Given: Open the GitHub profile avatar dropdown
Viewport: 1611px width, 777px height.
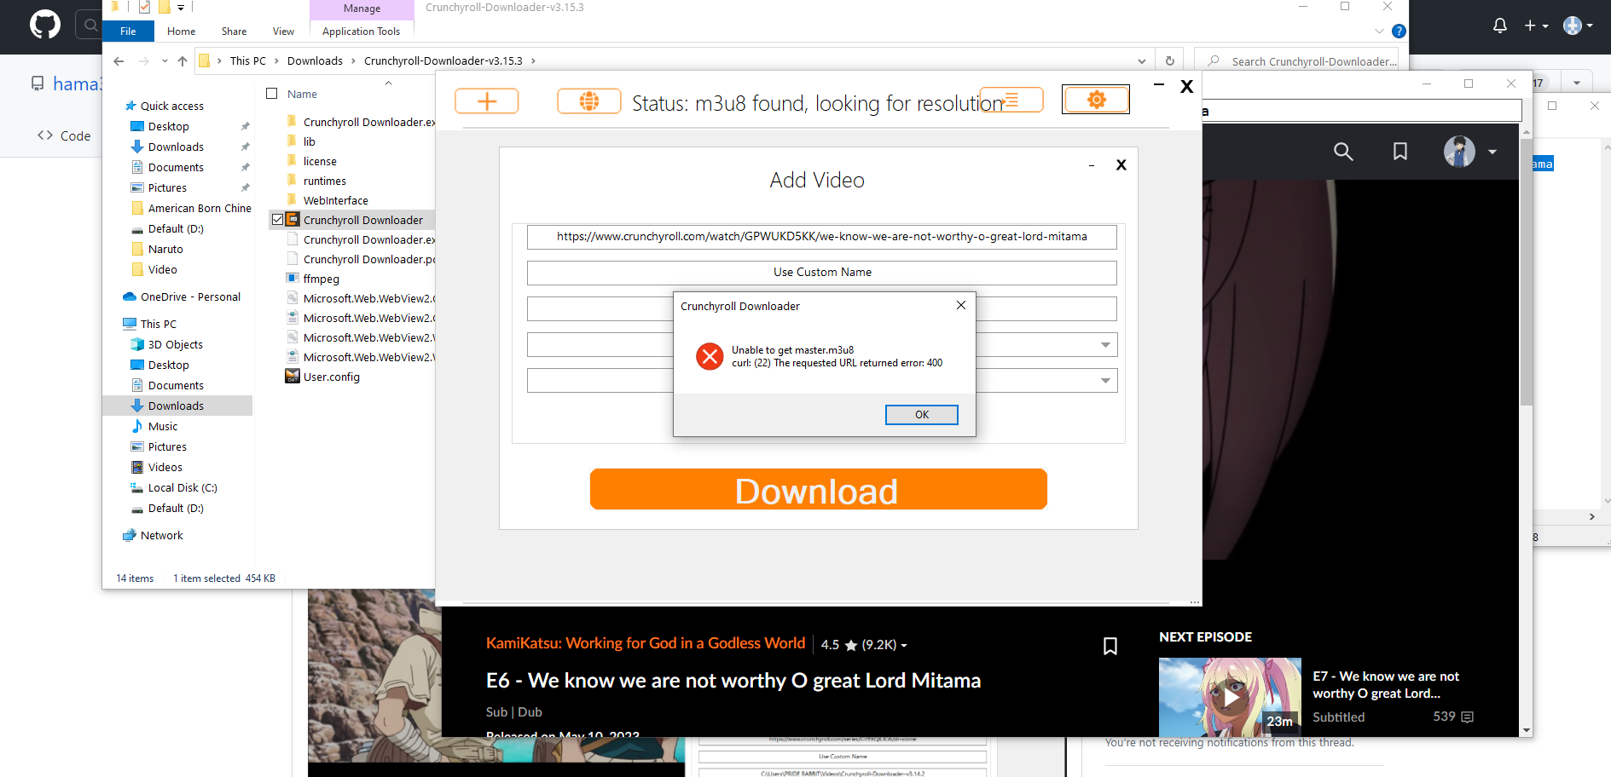Looking at the screenshot, I should click(1573, 26).
